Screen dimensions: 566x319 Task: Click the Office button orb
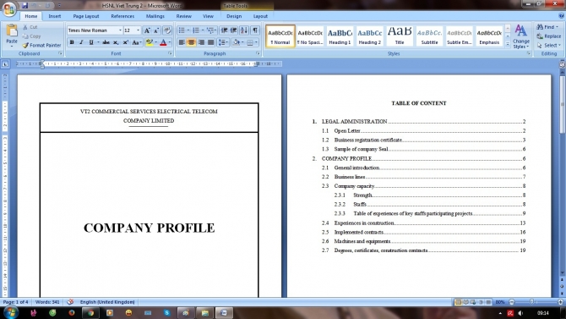pos(8,8)
